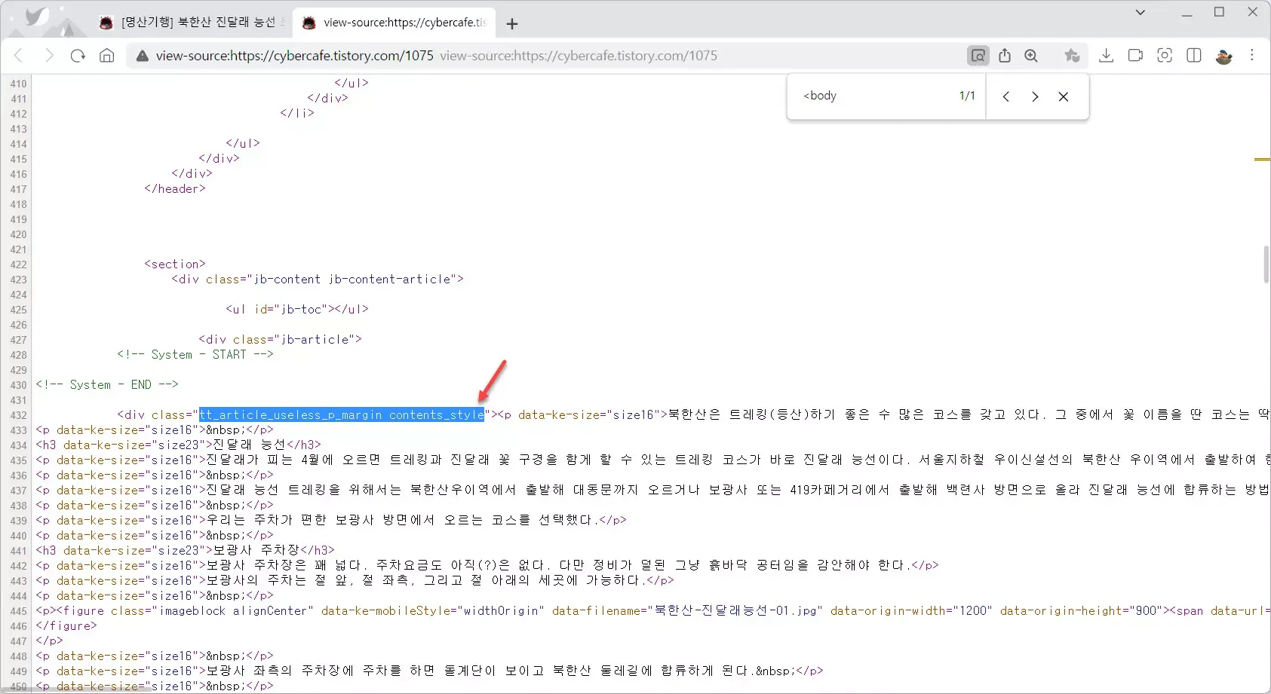The image size is (1271, 694).
Task: Open the tab list chevron
Action: click(x=1141, y=12)
